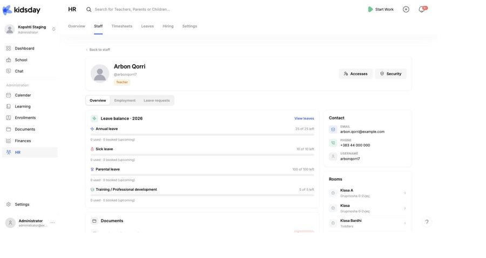Viewport: 486px width, 258px height.
Task: Click the username person icon in Contact
Action: [333, 156]
